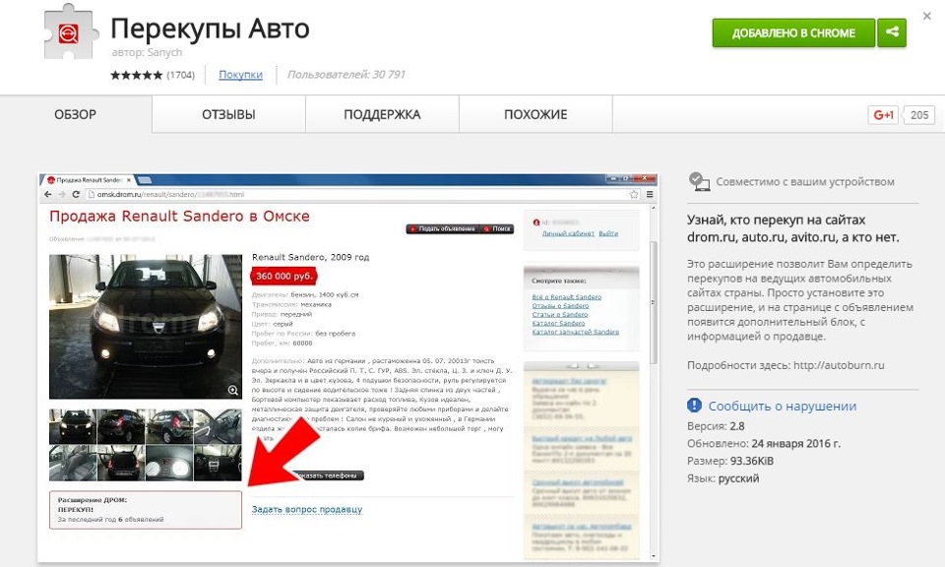Open the Покупки category link
Image resolution: width=945 pixels, height=567 pixels.
240,75
